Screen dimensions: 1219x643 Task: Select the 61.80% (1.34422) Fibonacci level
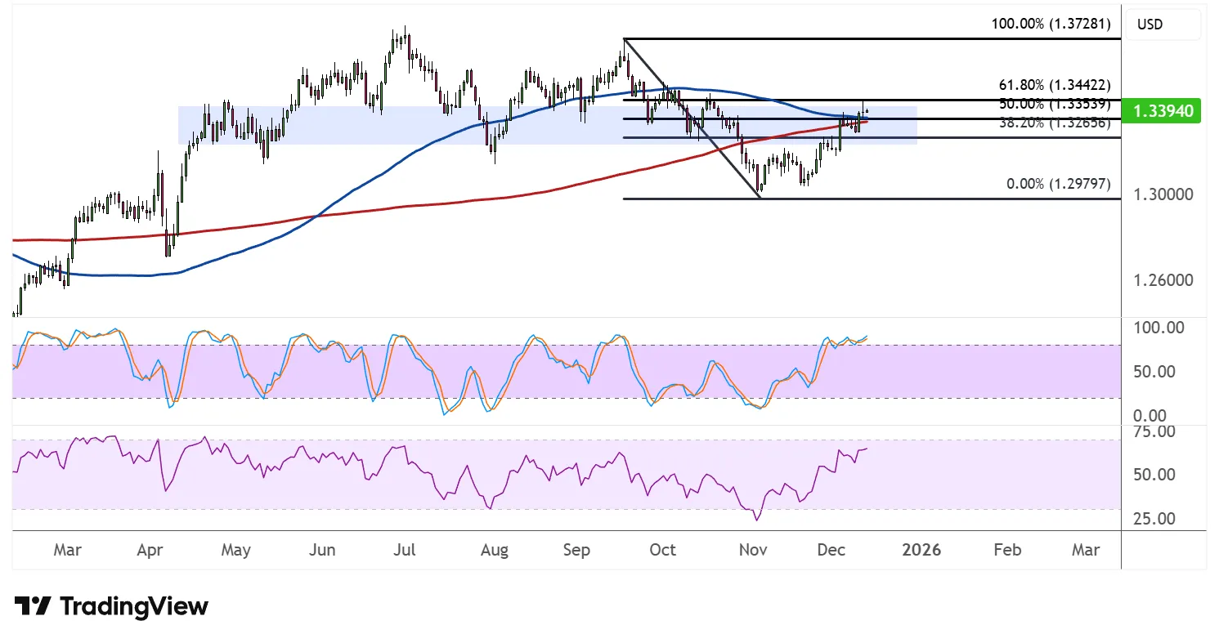click(1054, 85)
